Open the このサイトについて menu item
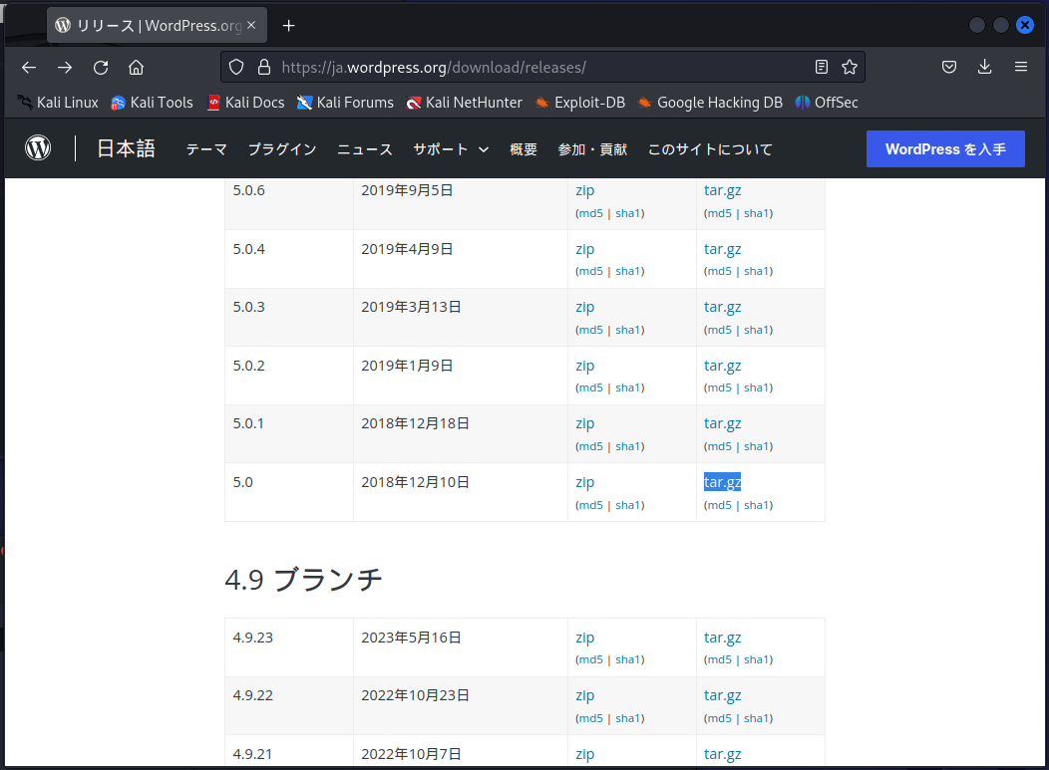The image size is (1049, 770). pyautogui.click(x=710, y=149)
